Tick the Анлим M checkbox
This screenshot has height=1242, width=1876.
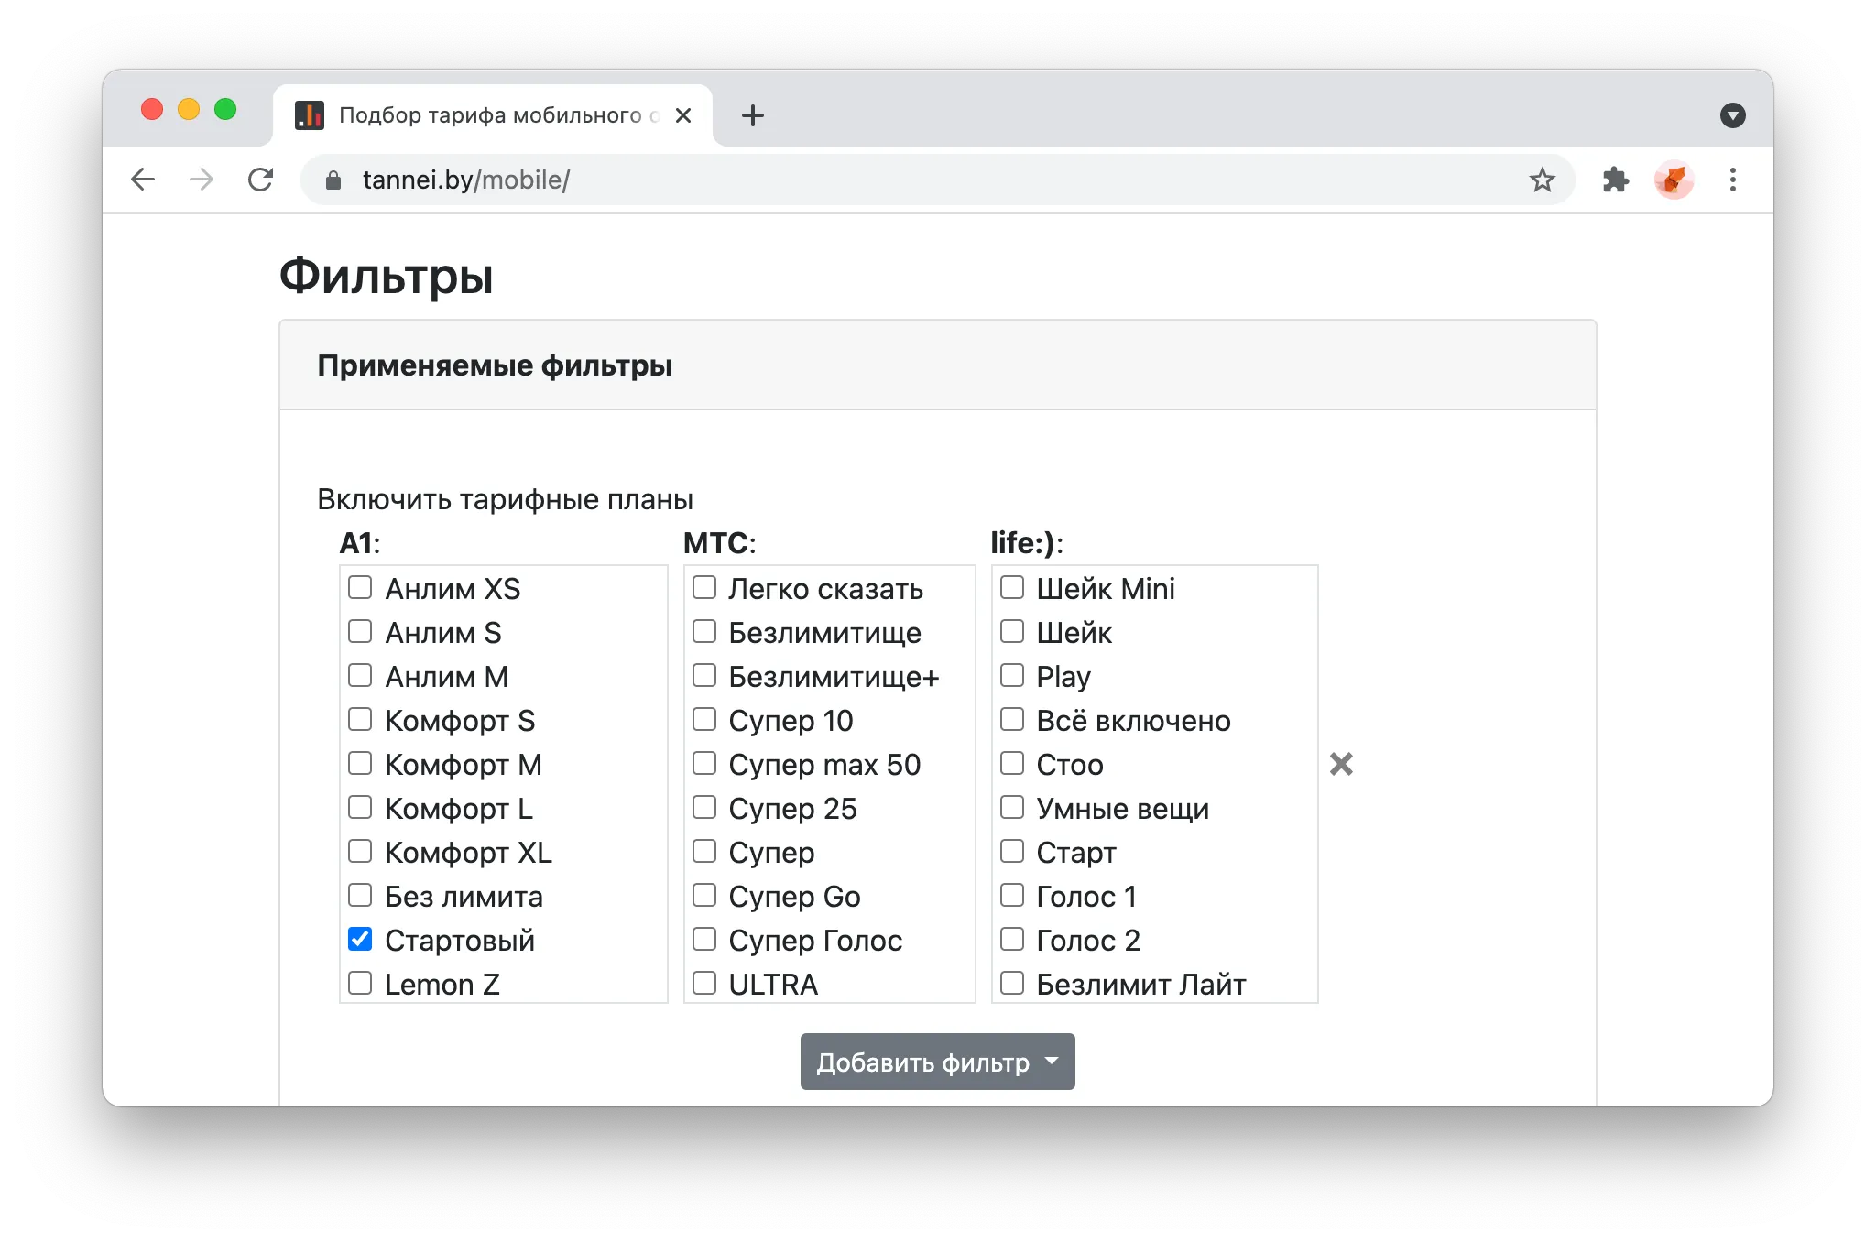360,675
